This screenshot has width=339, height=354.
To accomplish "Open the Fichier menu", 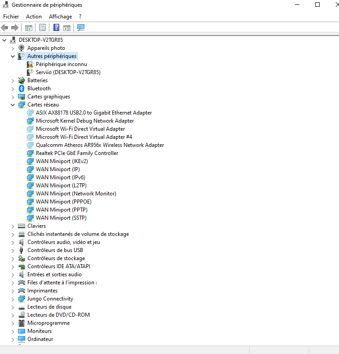I will [x=11, y=17].
